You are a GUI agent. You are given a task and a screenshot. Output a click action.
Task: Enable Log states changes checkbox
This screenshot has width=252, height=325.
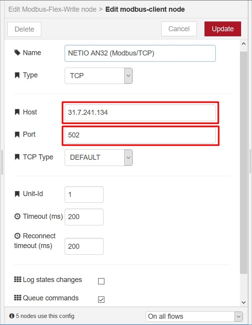coord(101,281)
